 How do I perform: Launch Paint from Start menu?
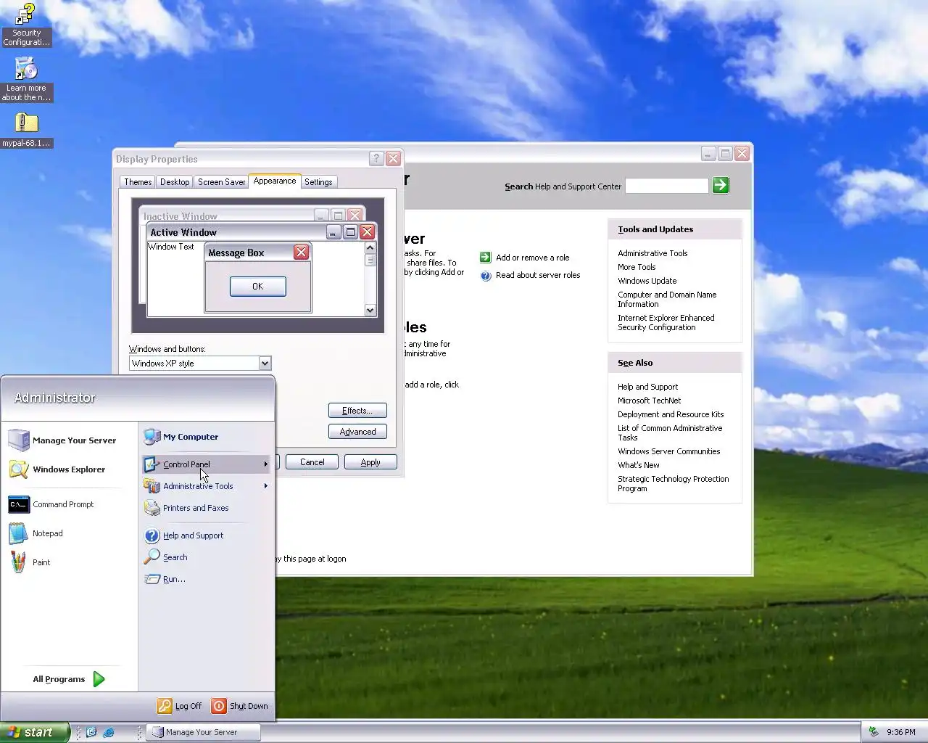[30, 562]
